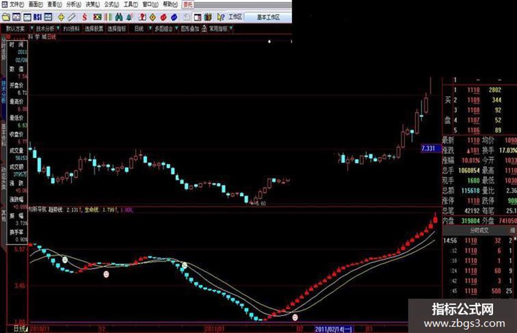This screenshot has height=333, width=517.
Task: Select the ruler drawing tool icon
Action: click(71, 17)
